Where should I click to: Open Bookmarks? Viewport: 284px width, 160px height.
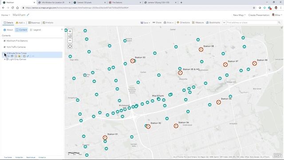pos(213,23)
